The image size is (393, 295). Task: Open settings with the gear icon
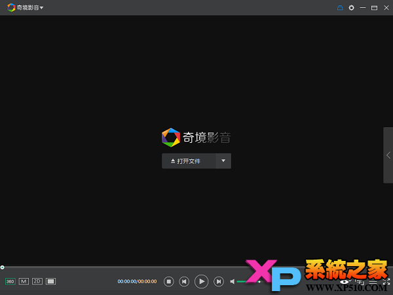[x=351, y=8]
